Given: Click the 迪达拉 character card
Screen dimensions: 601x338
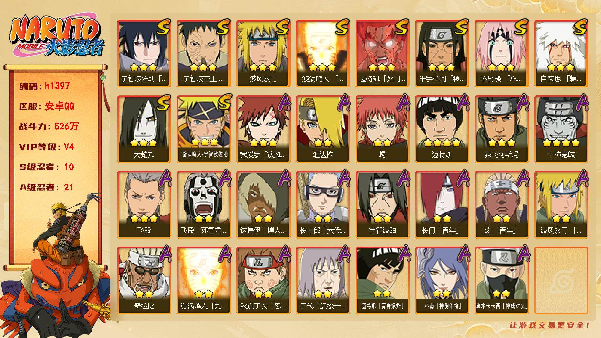Looking at the screenshot, I should 323,129.
